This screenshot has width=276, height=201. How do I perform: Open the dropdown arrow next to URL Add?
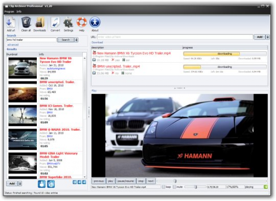point(268,37)
